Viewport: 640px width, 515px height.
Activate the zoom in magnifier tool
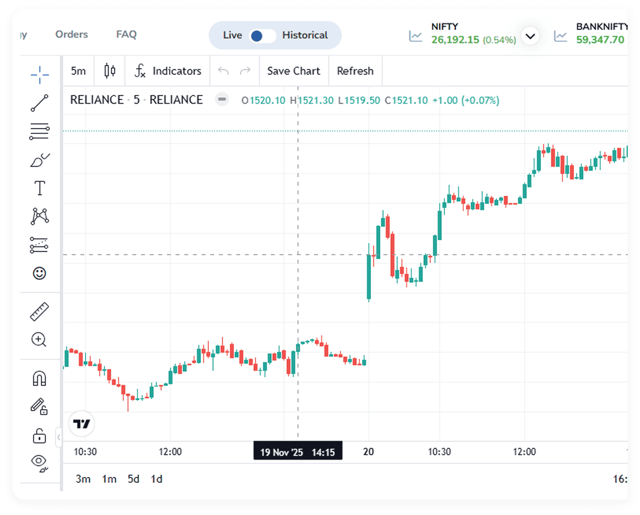39,340
